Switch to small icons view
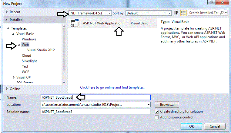 (176, 13)
